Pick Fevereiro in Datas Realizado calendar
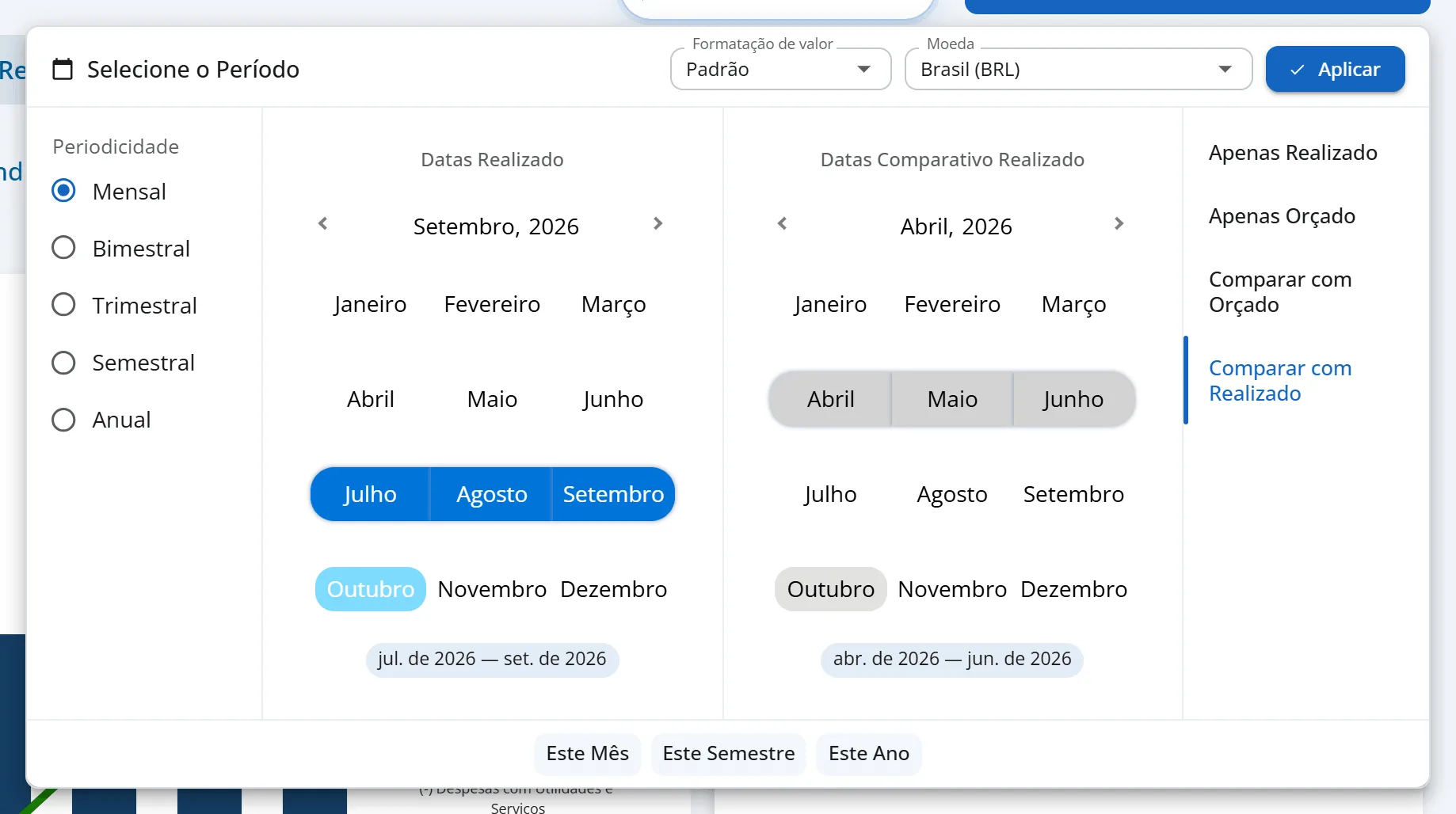The height and width of the screenshot is (814, 1456). click(492, 304)
